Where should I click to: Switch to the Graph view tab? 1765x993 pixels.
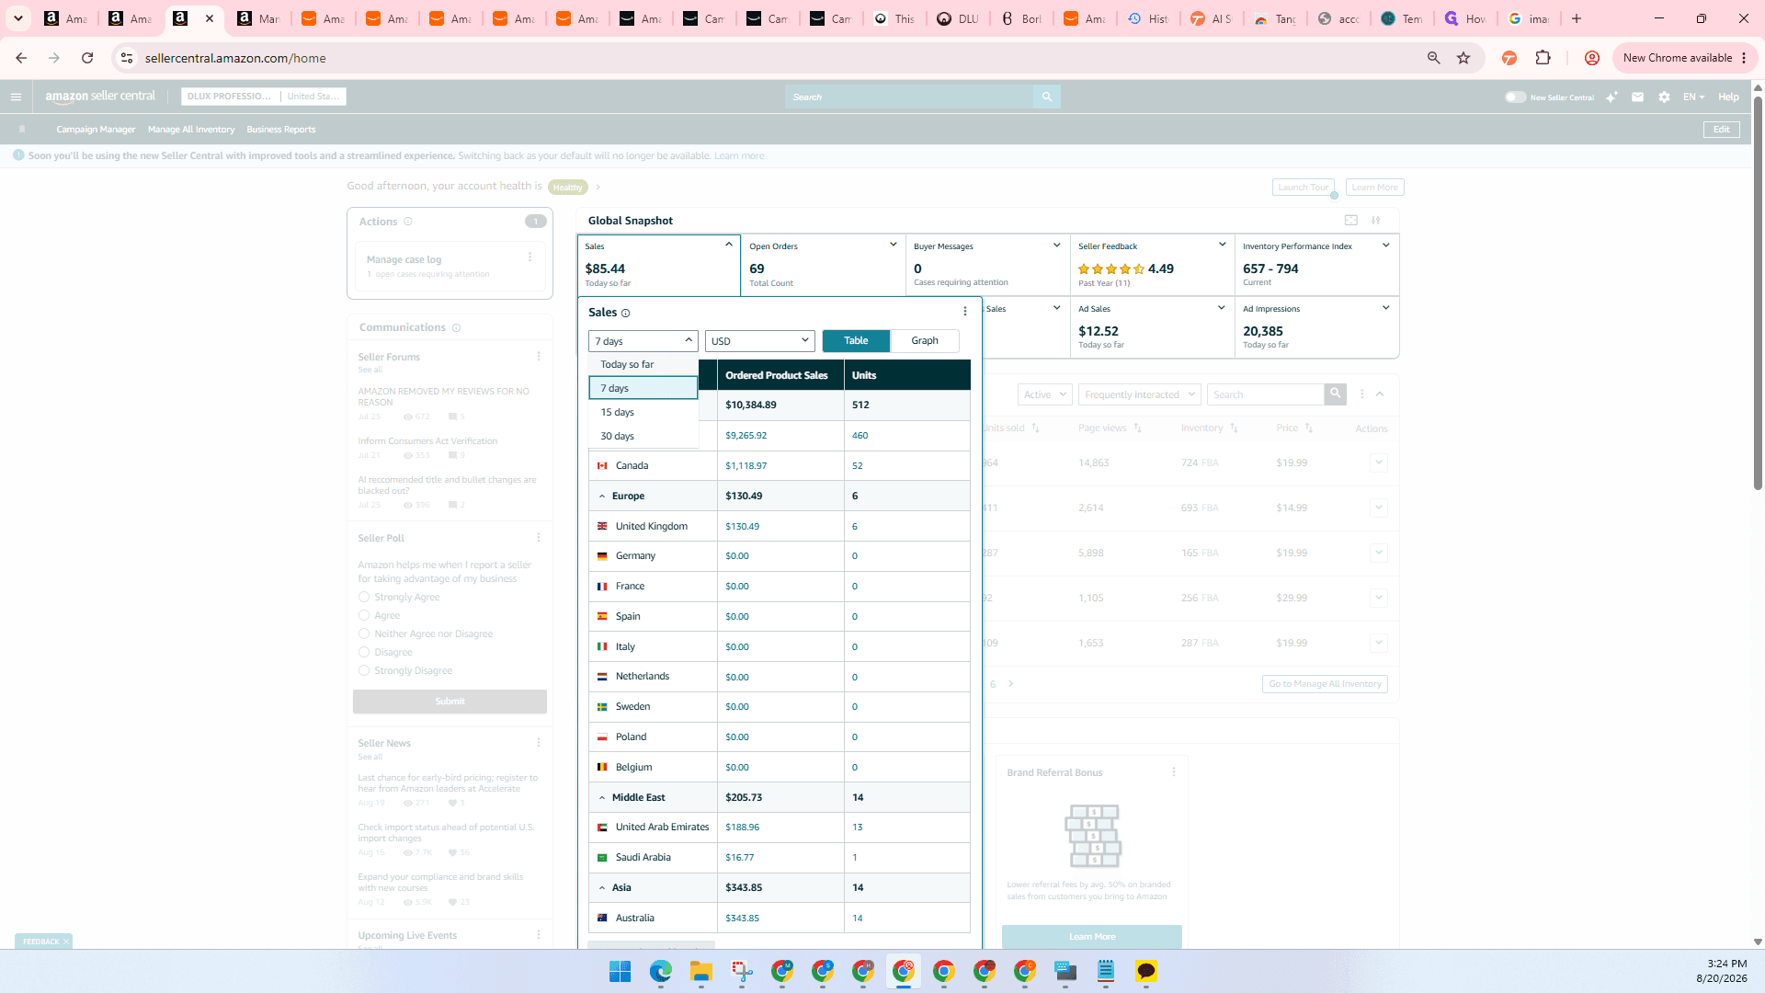click(925, 341)
